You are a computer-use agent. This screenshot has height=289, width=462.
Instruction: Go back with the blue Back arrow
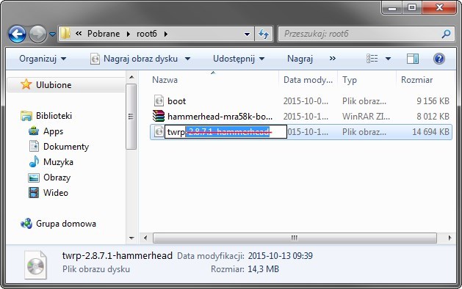[17, 34]
